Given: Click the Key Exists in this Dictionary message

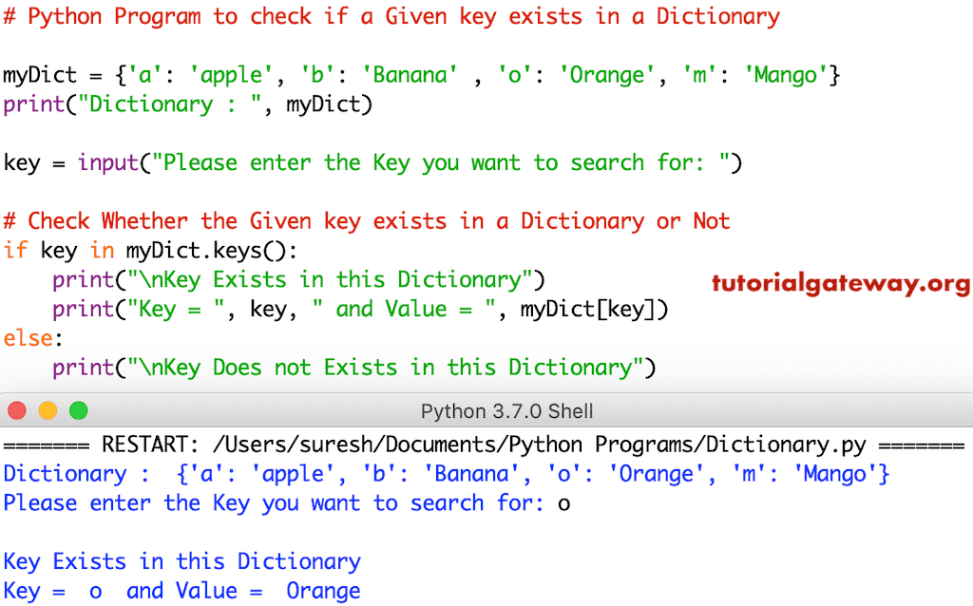Looking at the screenshot, I should [x=181, y=561].
